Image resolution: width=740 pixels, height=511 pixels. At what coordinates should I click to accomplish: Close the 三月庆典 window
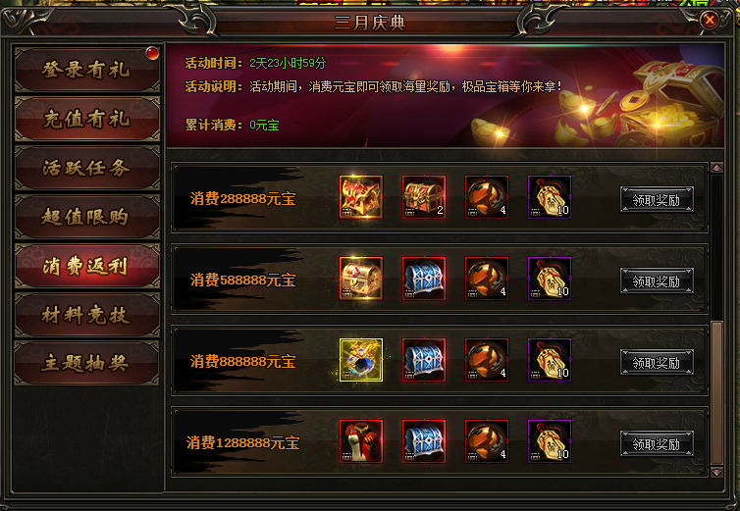[x=709, y=20]
